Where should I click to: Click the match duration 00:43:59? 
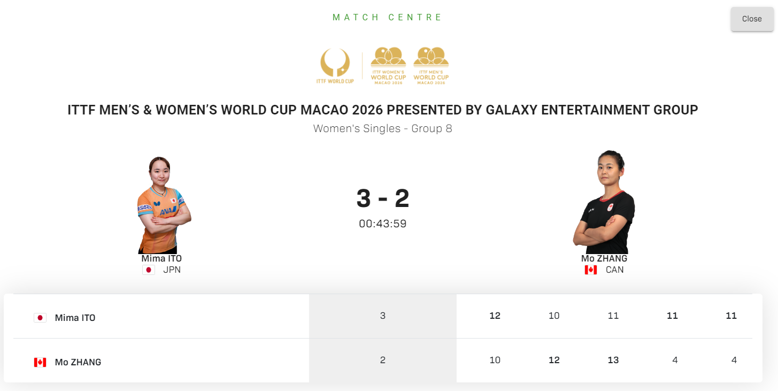click(383, 224)
